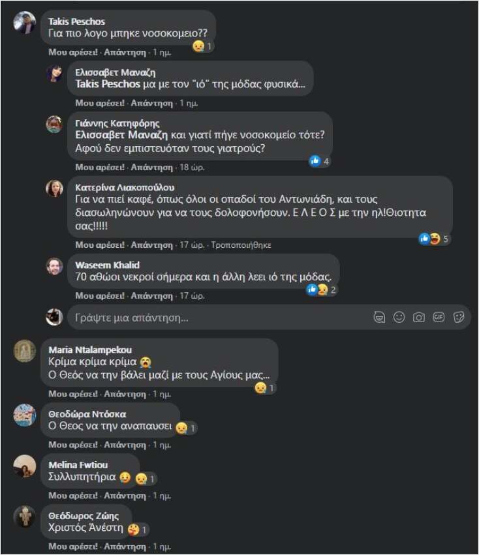This screenshot has height=555, width=479.
Task: View the like count on Γιάννης Κατηφόρης' comment
Action: 320,161
